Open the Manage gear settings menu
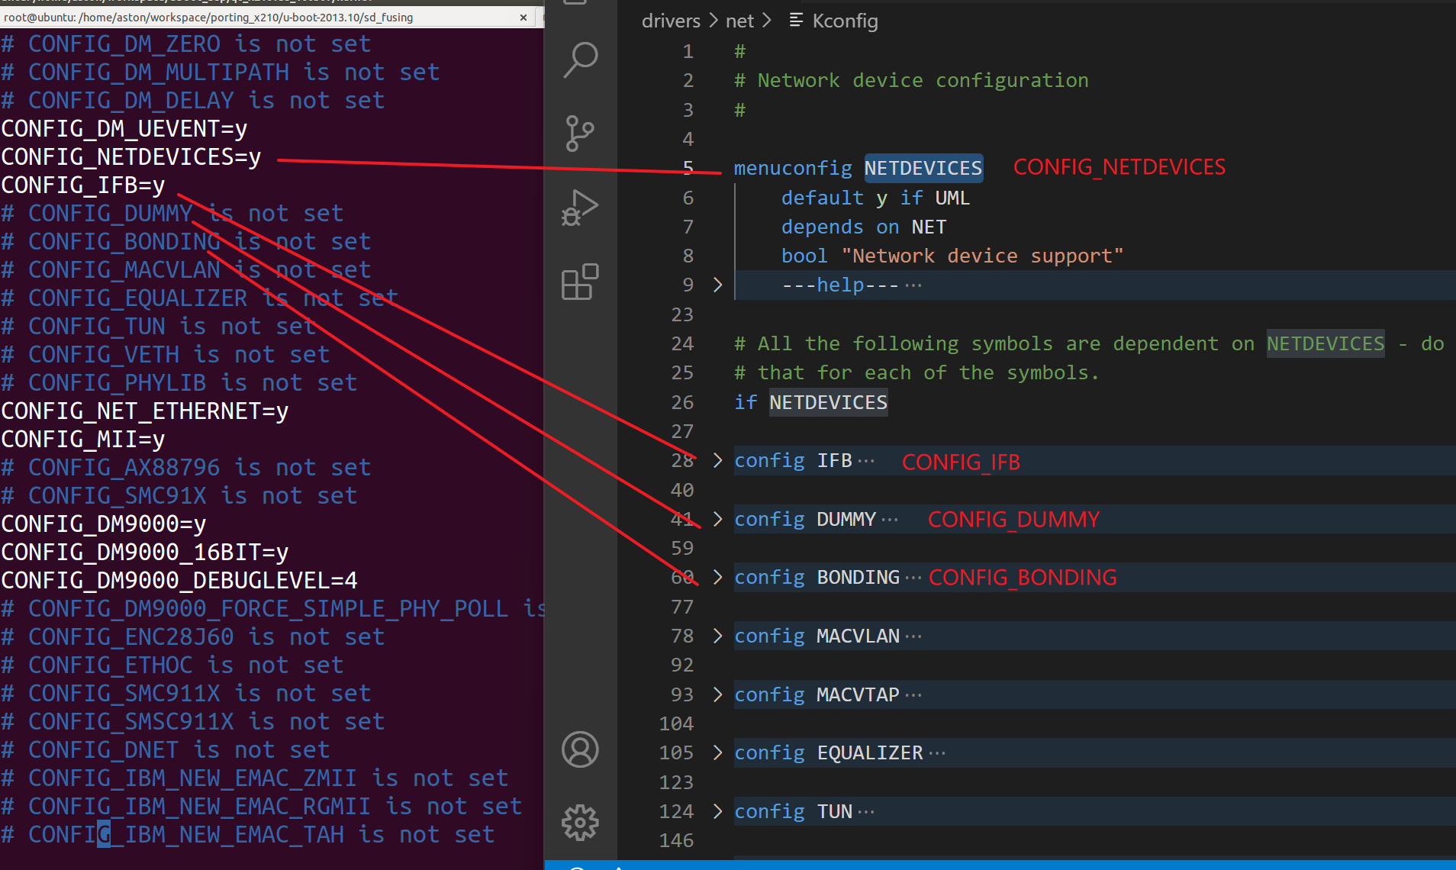1456x870 pixels. pyautogui.click(x=580, y=823)
